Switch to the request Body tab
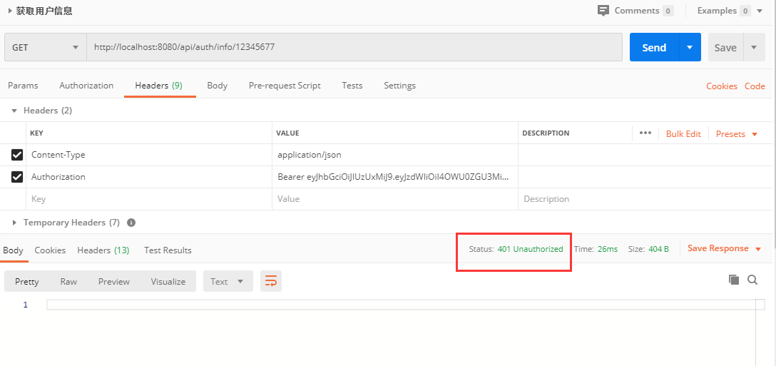 (x=217, y=86)
